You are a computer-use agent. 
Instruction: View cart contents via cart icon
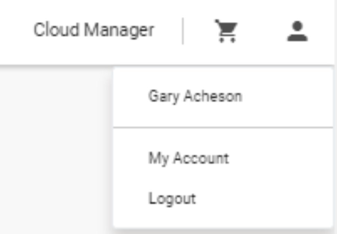227,31
